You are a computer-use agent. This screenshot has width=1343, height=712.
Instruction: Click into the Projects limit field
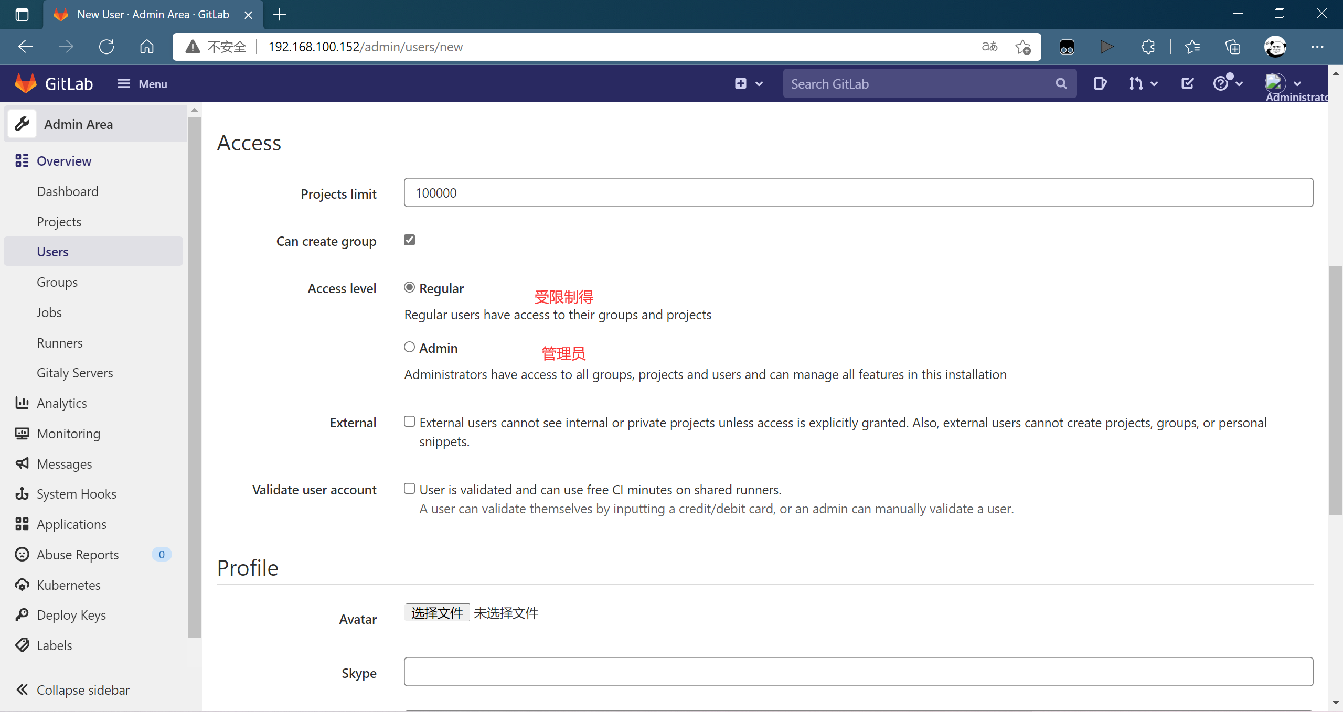click(858, 192)
